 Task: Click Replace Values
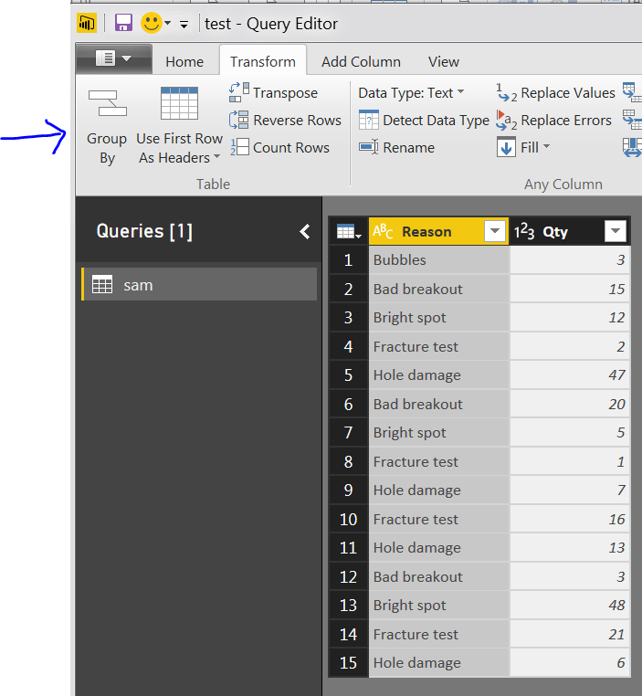coord(555,93)
